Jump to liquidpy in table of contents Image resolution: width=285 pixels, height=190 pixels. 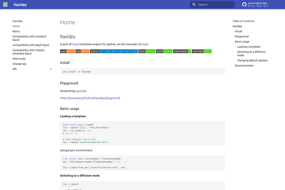(237, 26)
